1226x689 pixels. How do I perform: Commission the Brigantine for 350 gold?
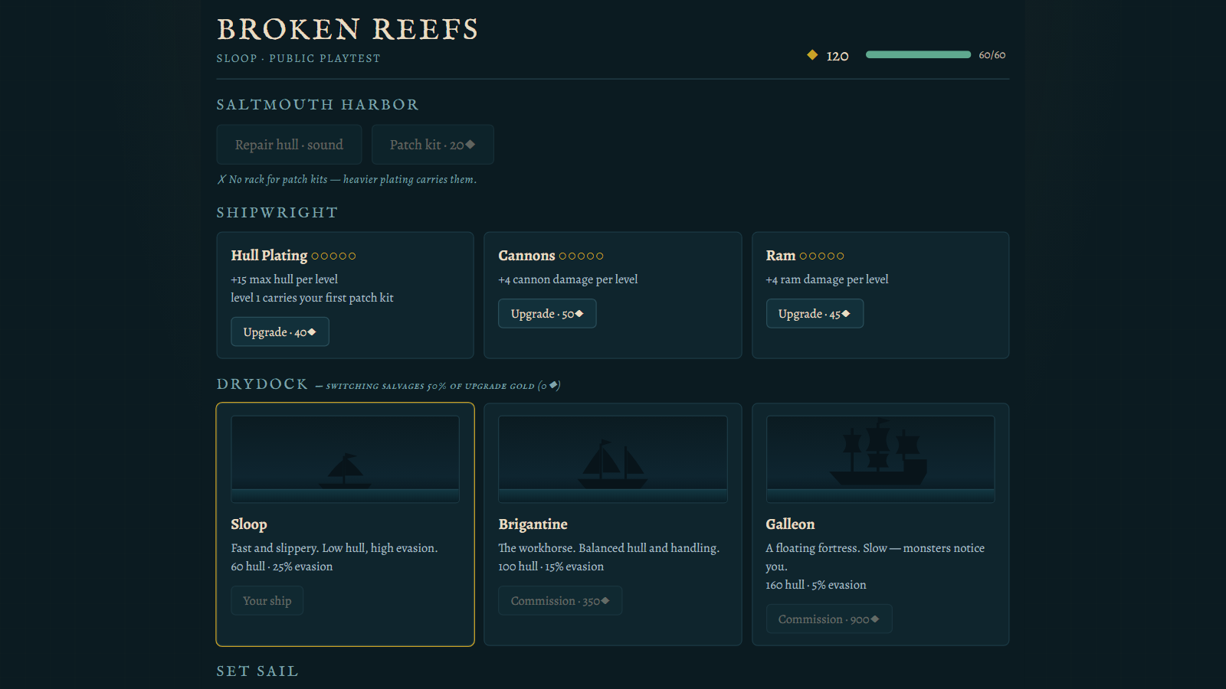[560, 600]
